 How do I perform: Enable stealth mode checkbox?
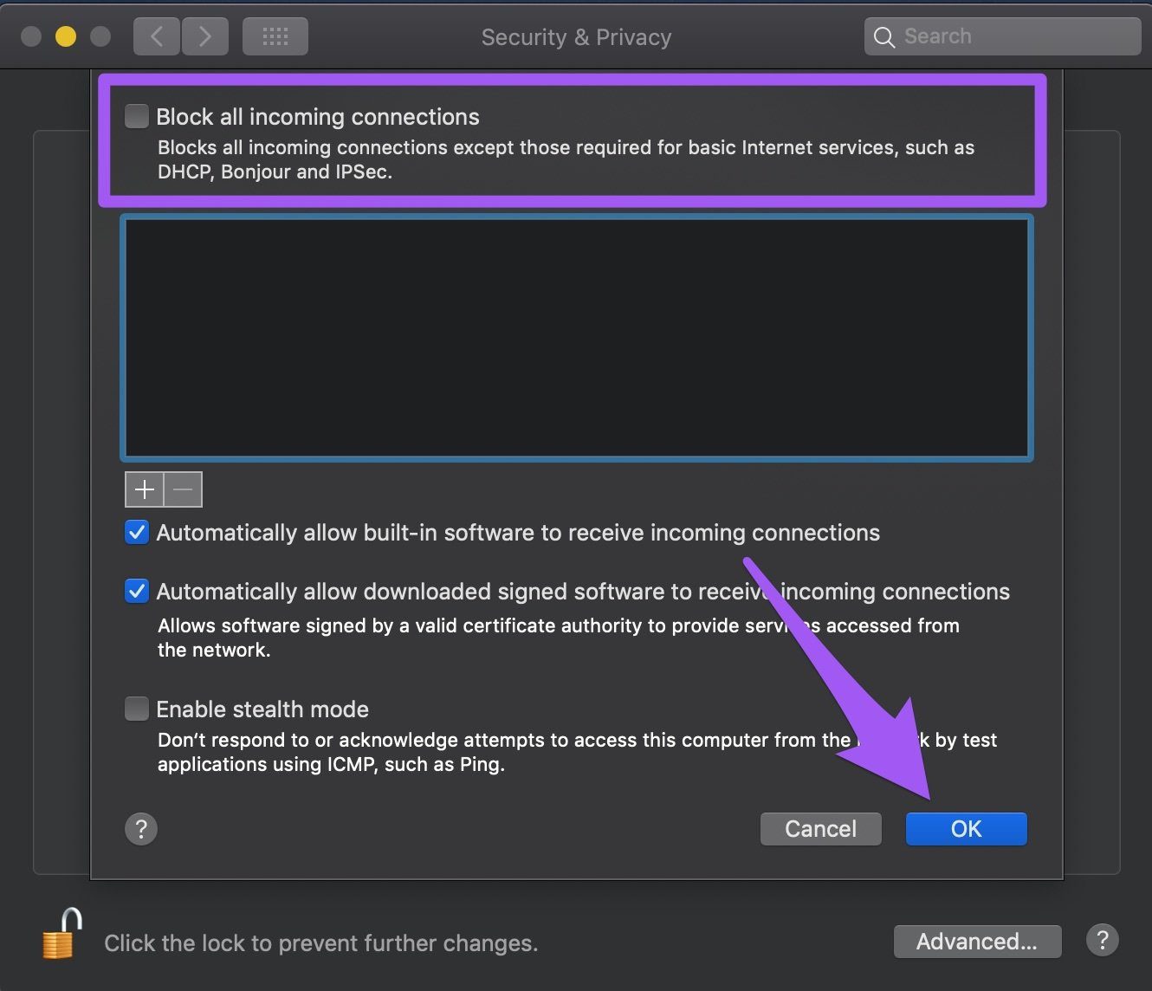click(137, 709)
